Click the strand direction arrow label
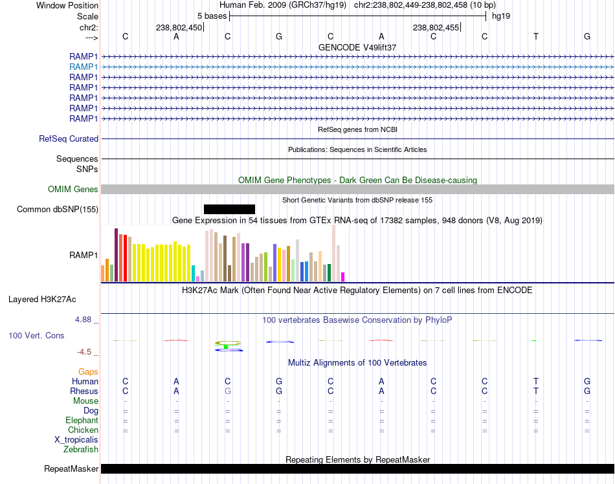The height and width of the screenshot is (484, 615). (91, 38)
